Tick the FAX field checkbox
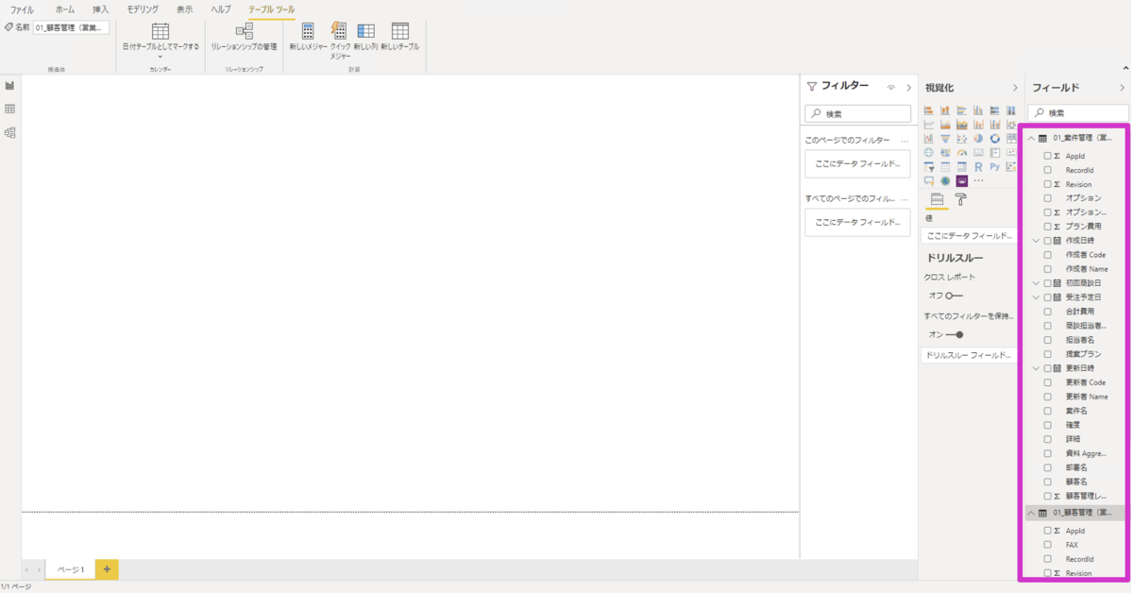1133x593 pixels. coord(1047,545)
